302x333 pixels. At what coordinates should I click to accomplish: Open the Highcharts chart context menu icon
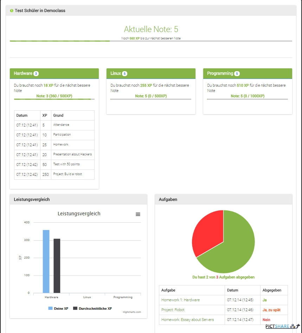pyautogui.click(x=138, y=214)
